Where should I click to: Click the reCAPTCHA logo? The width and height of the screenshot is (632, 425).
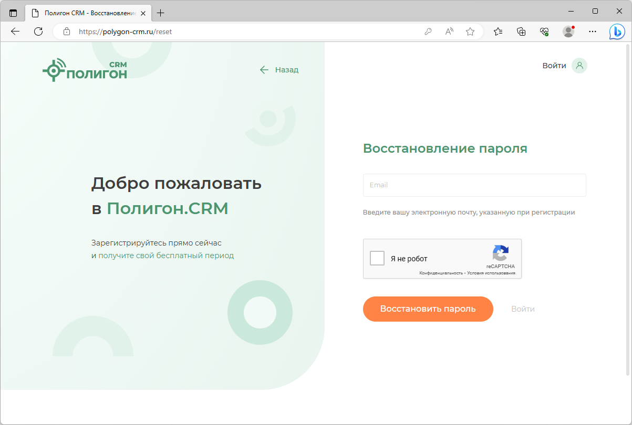[501, 253]
